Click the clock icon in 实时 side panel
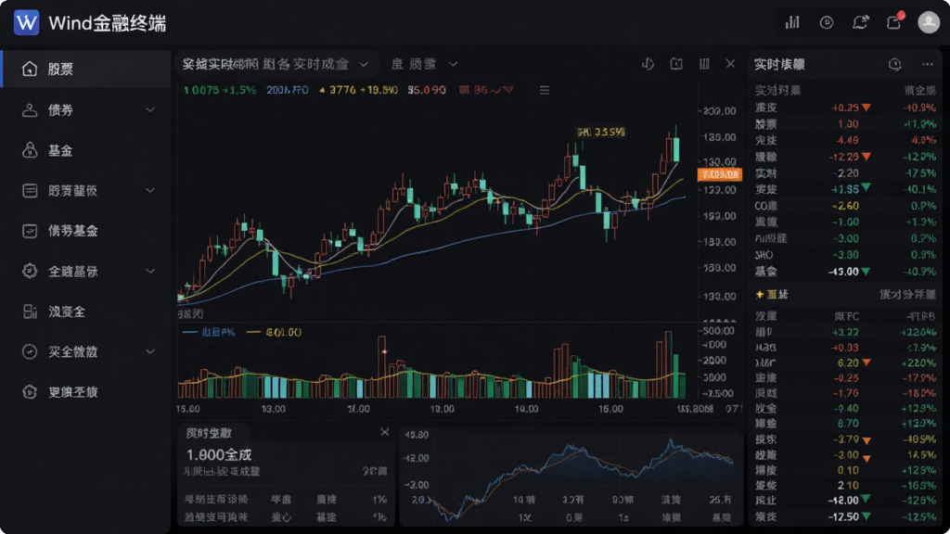This screenshot has width=950, height=534. click(x=895, y=64)
